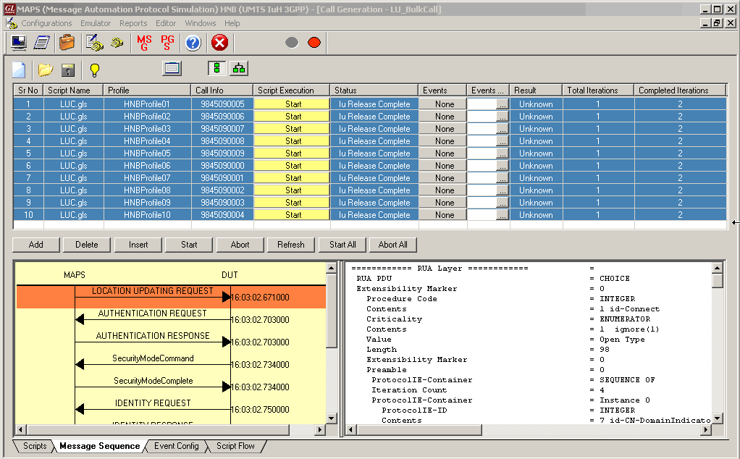The height and width of the screenshot is (459, 740).
Task: Click the MAPS application icon beside Configurations
Action: tap(12, 23)
